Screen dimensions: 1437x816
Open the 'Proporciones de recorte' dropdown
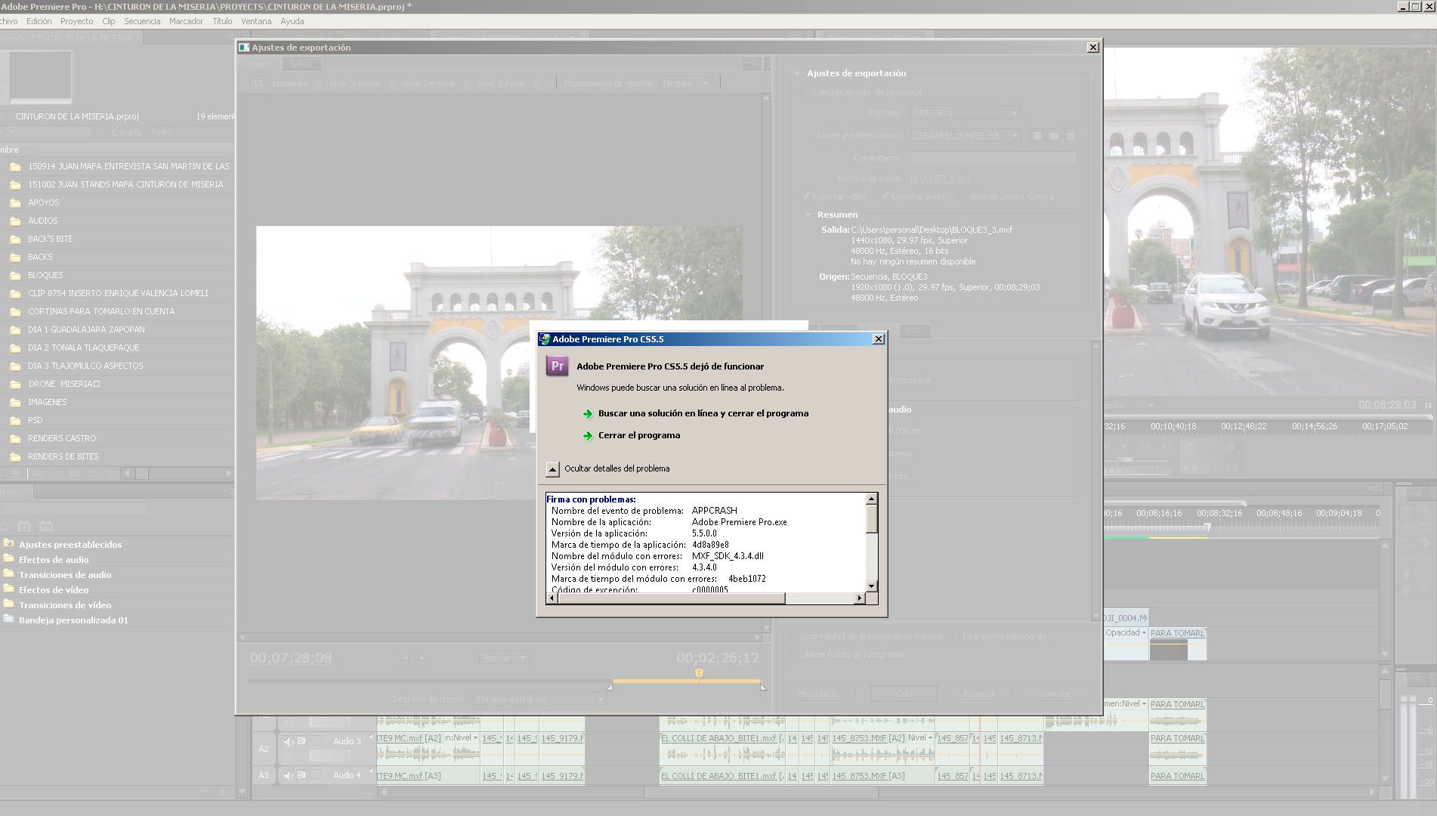685,83
